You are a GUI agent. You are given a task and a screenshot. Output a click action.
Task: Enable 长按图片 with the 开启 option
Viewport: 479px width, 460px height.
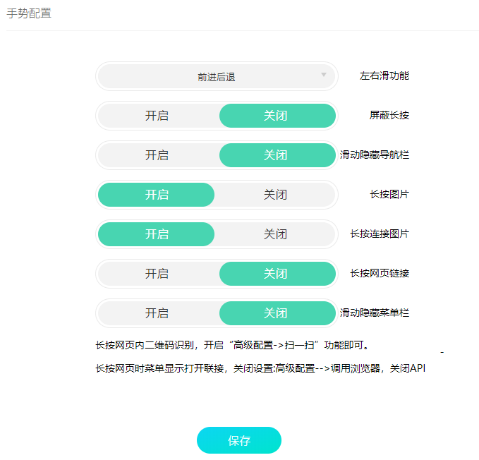point(157,195)
